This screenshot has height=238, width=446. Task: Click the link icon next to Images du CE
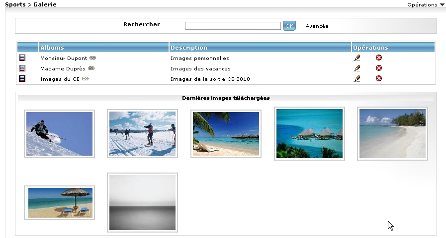point(86,78)
